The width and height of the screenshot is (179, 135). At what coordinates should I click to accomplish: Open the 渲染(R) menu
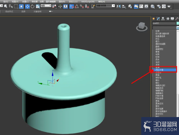pyautogui.click(x=62, y=2)
